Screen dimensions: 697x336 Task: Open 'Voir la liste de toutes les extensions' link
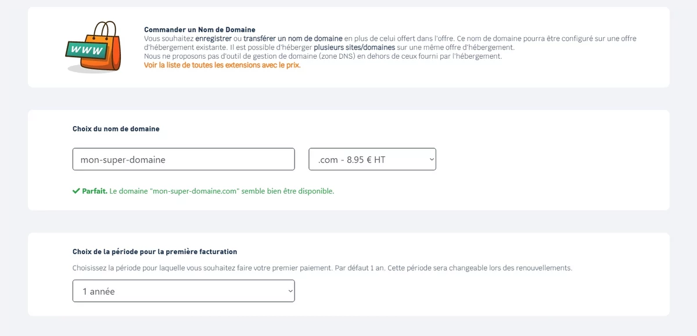pos(222,65)
